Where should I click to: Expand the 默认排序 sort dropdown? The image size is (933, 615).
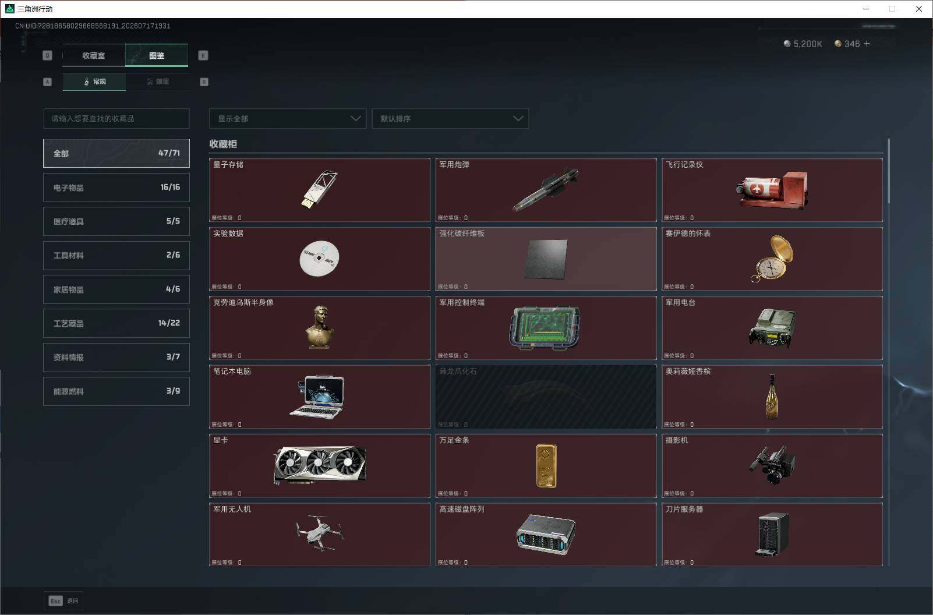(450, 118)
